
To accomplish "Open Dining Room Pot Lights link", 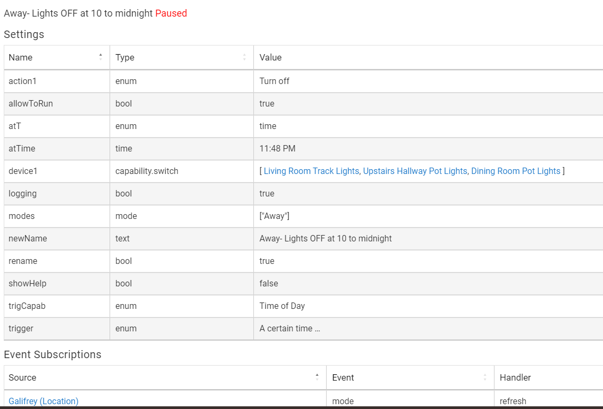I will tap(515, 171).
